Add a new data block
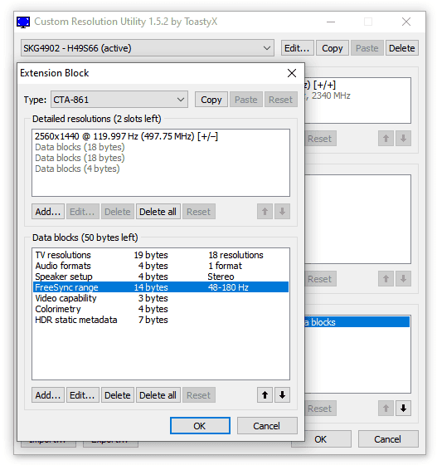Screen dimensions: 437x470 pos(48,395)
